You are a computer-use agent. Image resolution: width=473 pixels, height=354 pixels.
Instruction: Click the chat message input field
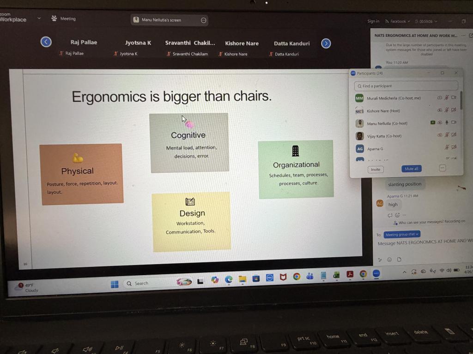click(x=425, y=242)
